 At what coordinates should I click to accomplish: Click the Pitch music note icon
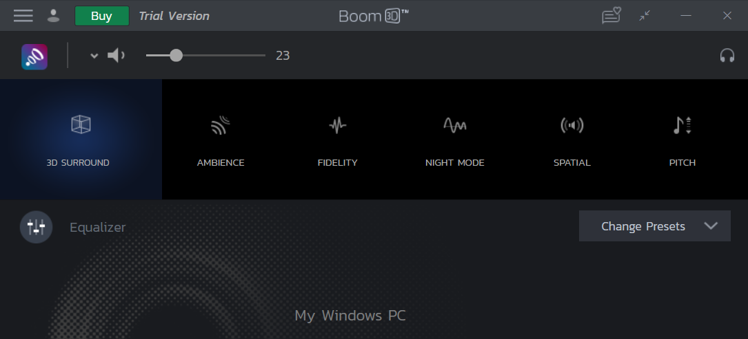point(683,125)
